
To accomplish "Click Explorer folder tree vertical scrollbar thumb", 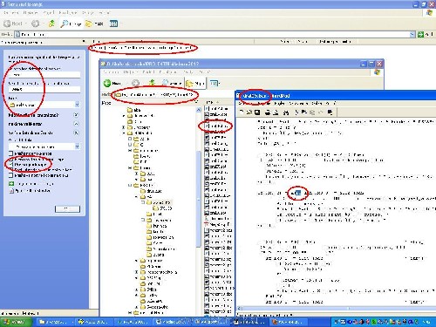I will [199, 199].
